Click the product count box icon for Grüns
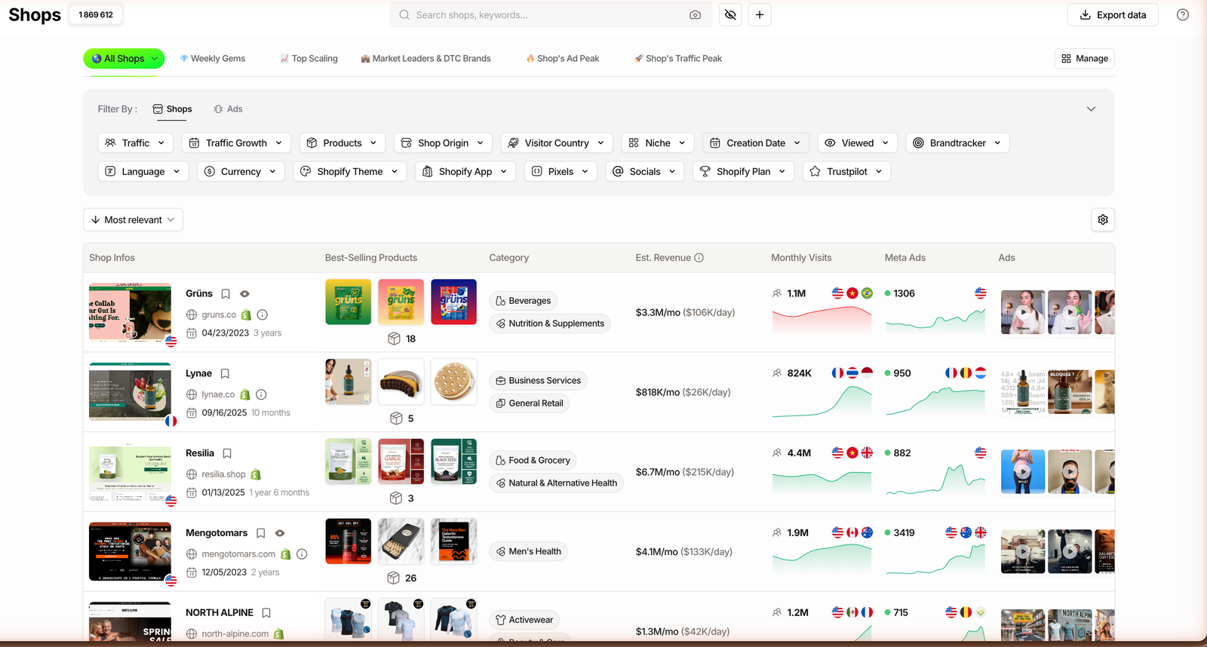Image resolution: width=1207 pixels, height=647 pixels. coord(394,339)
